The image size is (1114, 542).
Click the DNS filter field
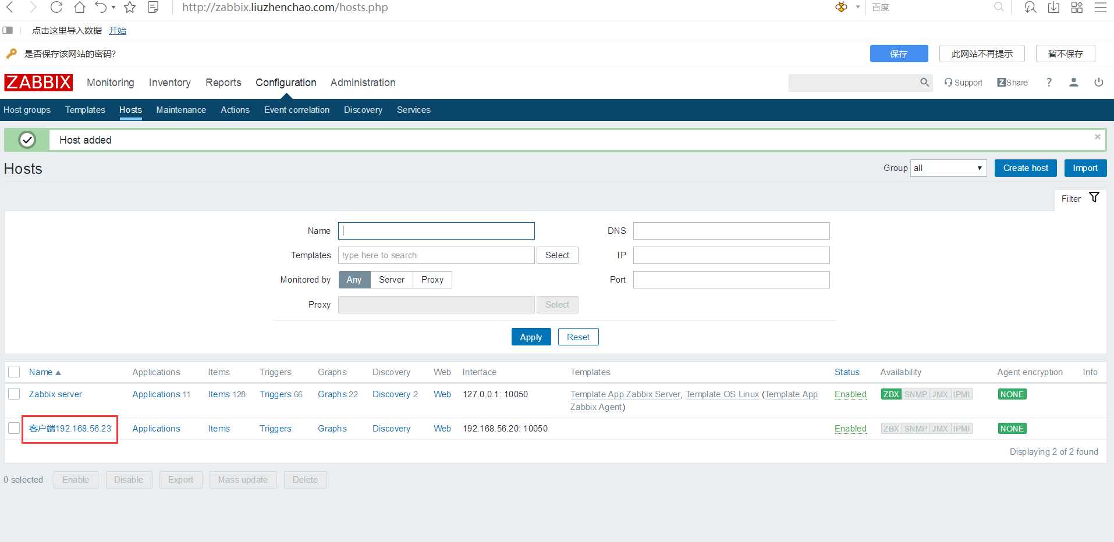pyautogui.click(x=732, y=231)
